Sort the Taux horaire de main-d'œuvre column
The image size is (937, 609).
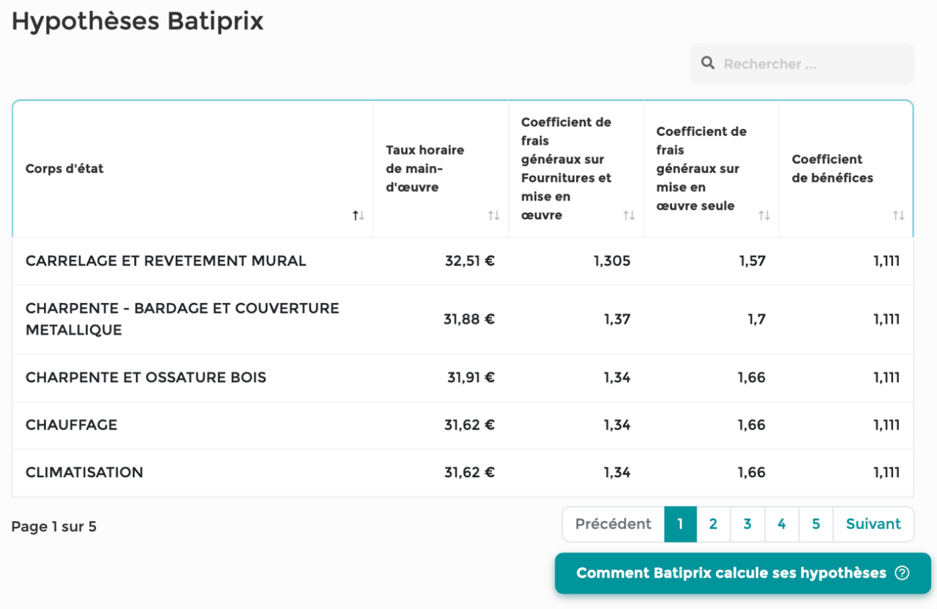493,215
